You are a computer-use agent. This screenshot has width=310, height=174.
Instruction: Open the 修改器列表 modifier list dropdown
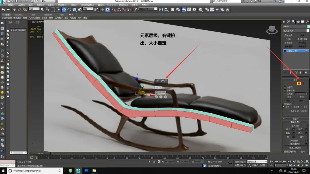coord(296,31)
